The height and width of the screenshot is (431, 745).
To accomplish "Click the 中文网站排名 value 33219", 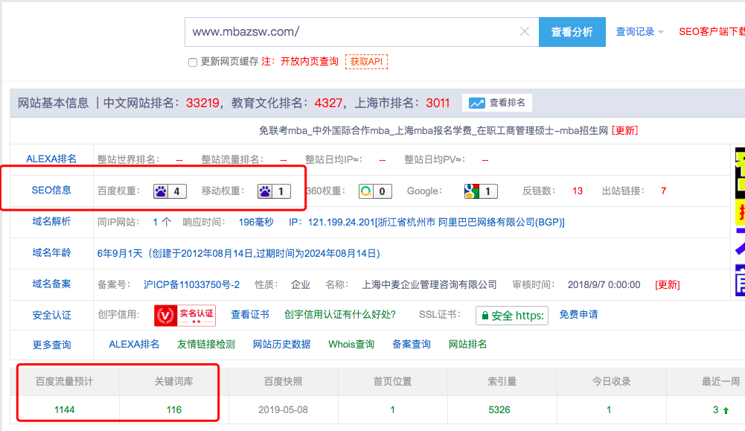I will [x=202, y=103].
